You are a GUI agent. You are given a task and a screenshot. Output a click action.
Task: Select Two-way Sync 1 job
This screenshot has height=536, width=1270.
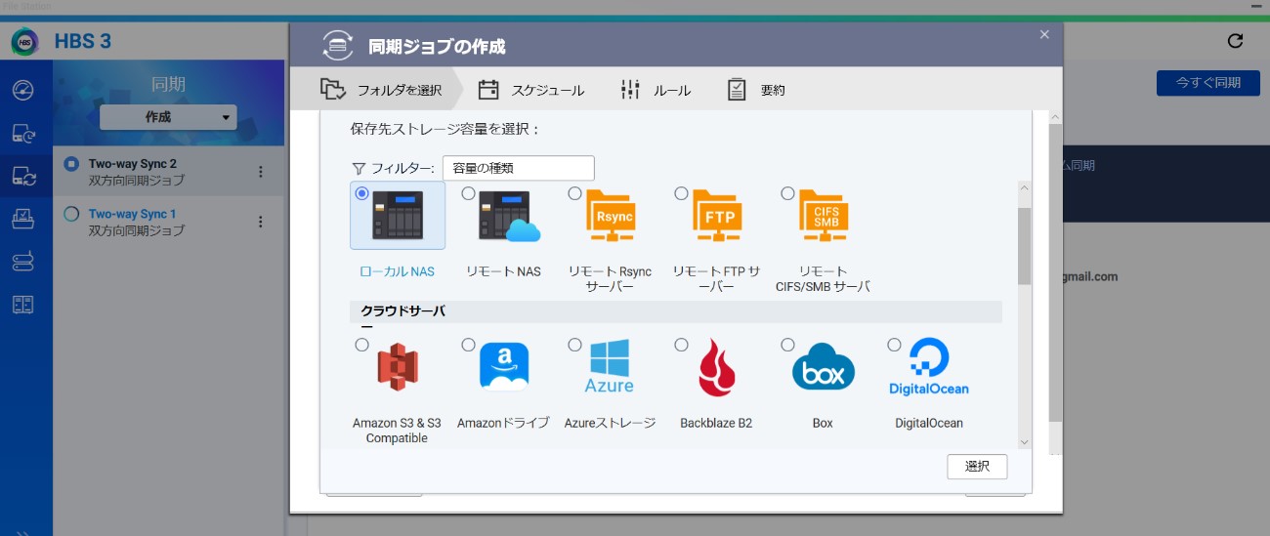coord(132,214)
